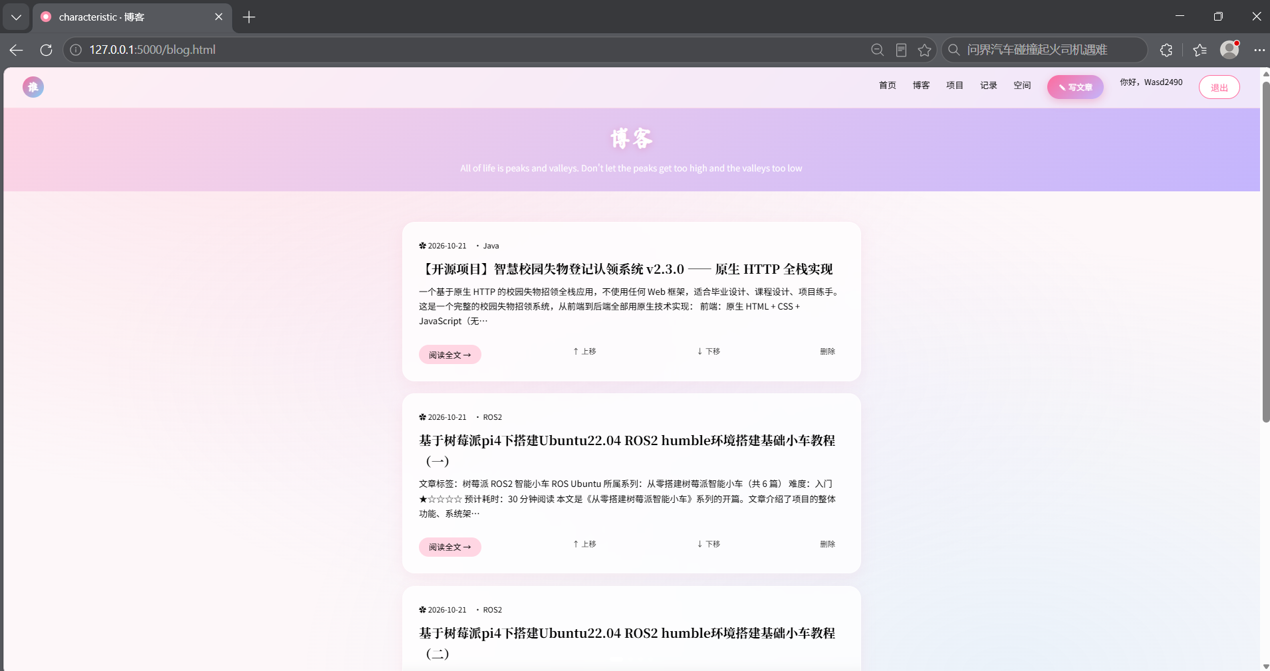Open the 智慧校园失物登记认领系统 article title
The image size is (1270, 671).
(x=626, y=269)
